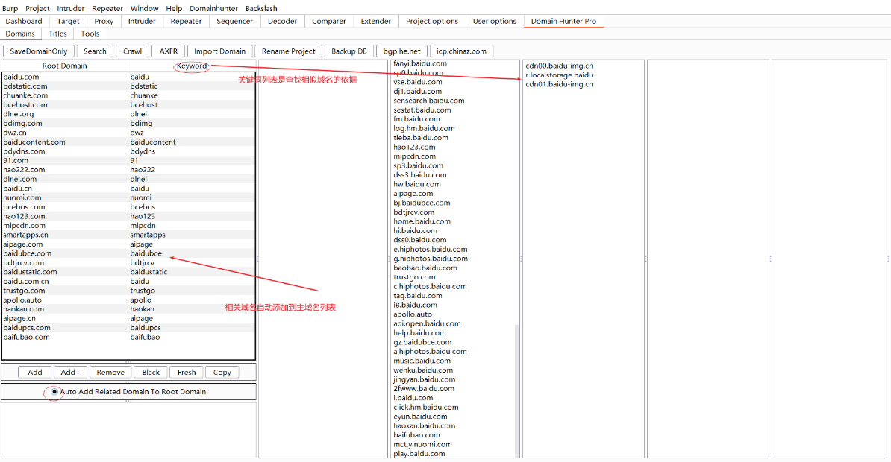The height and width of the screenshot is (462, 891).
Task: Select the hao222.com row
Action: (x=128, y=170)
